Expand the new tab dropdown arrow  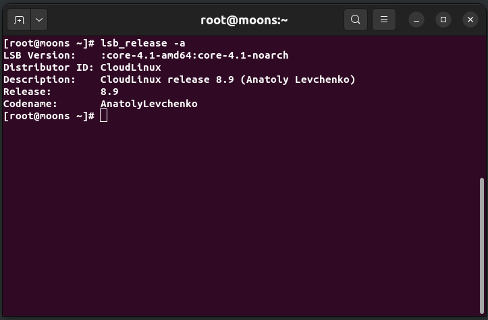(39, 20)
